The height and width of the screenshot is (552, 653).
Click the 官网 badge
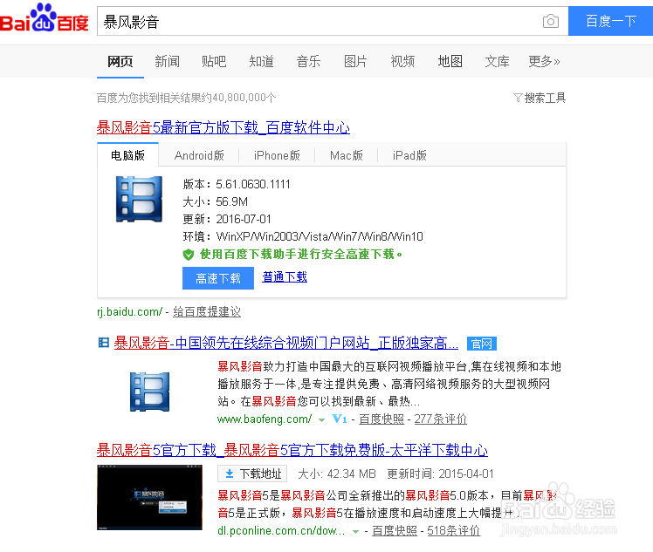[482, 344]
